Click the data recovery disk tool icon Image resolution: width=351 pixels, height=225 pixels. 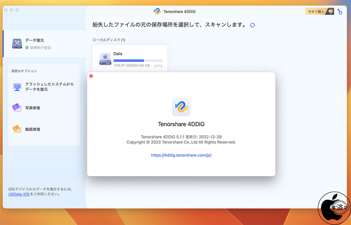pyautogui.click(x=17, y=44)
